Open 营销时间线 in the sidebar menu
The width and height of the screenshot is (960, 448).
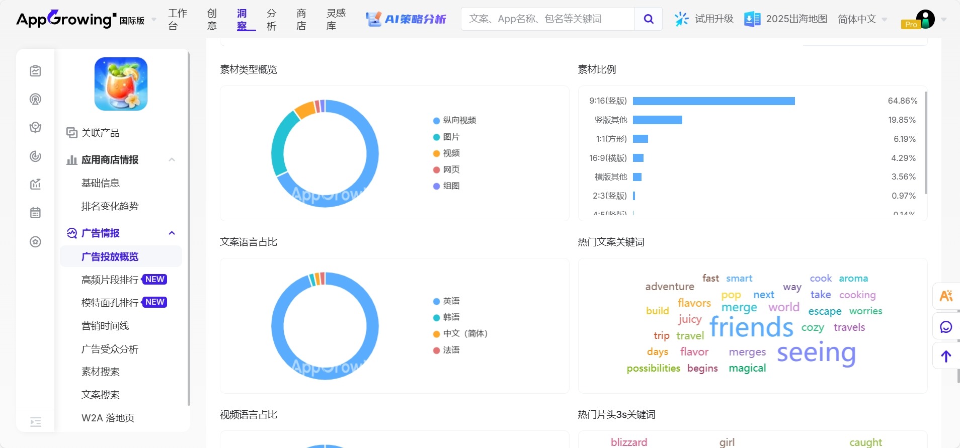pyautogui.click(x=105, y=326)
